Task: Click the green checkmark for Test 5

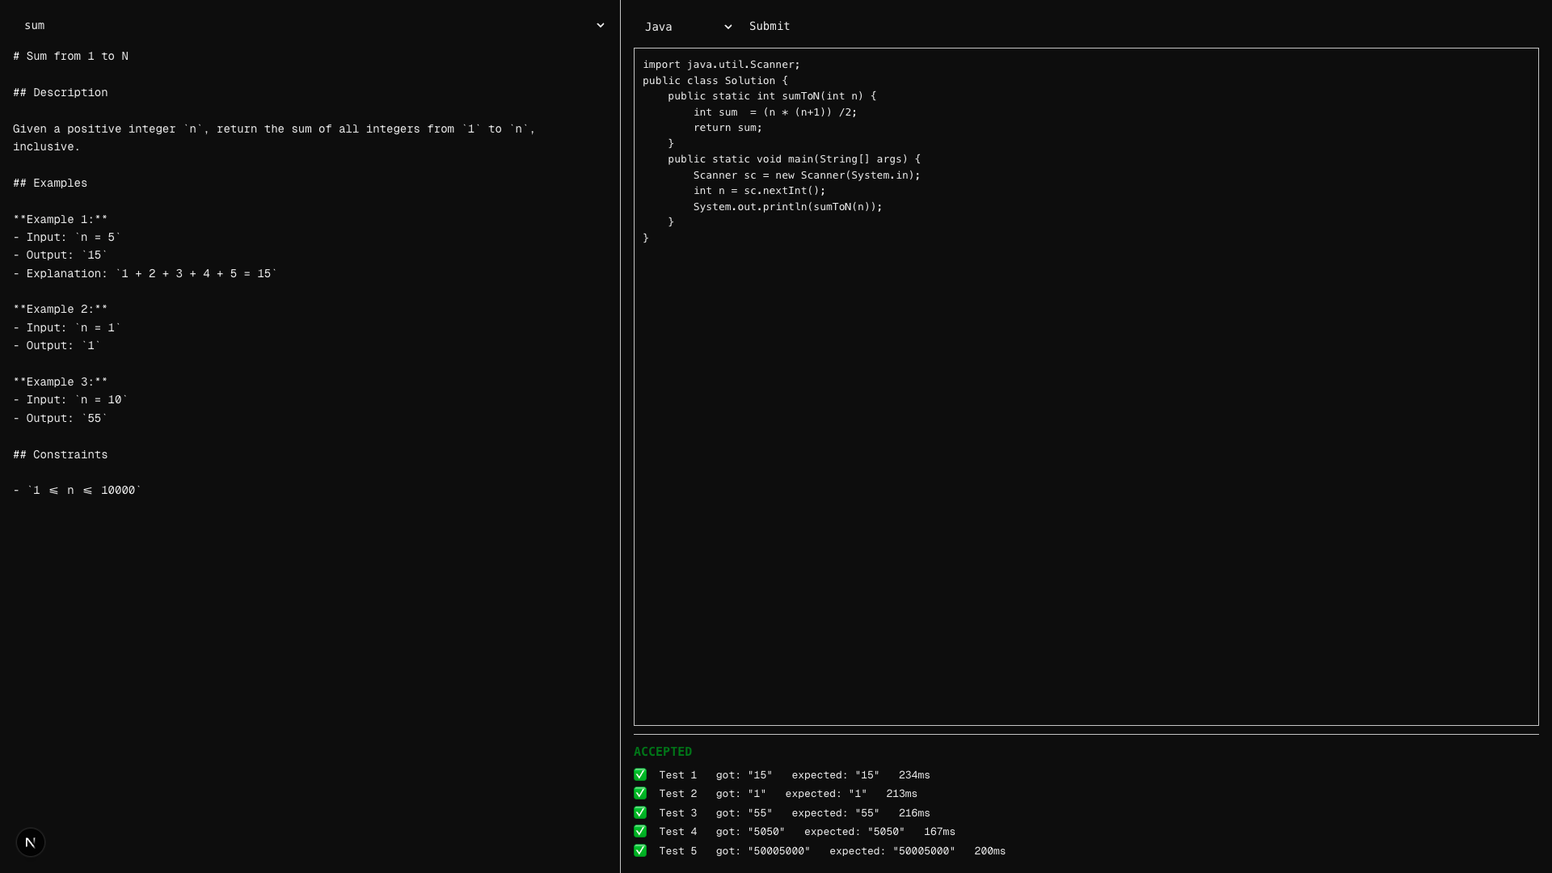Action: pyautogui.click(x=640, y=850)
